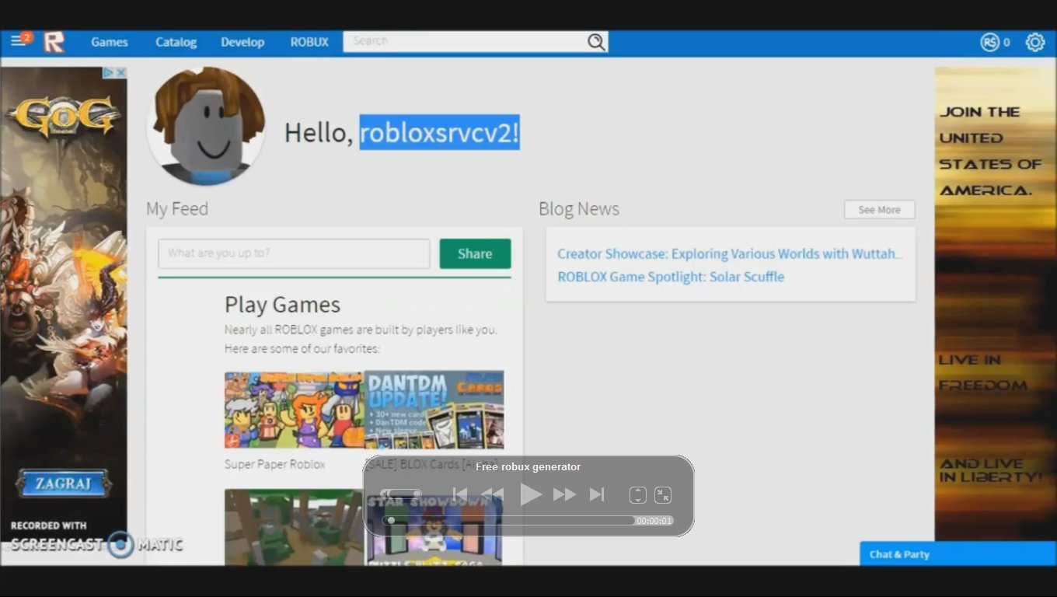Open the Creator Showcase blog link
Viewport: 1057px width, 597px height.
coord(730,253)
